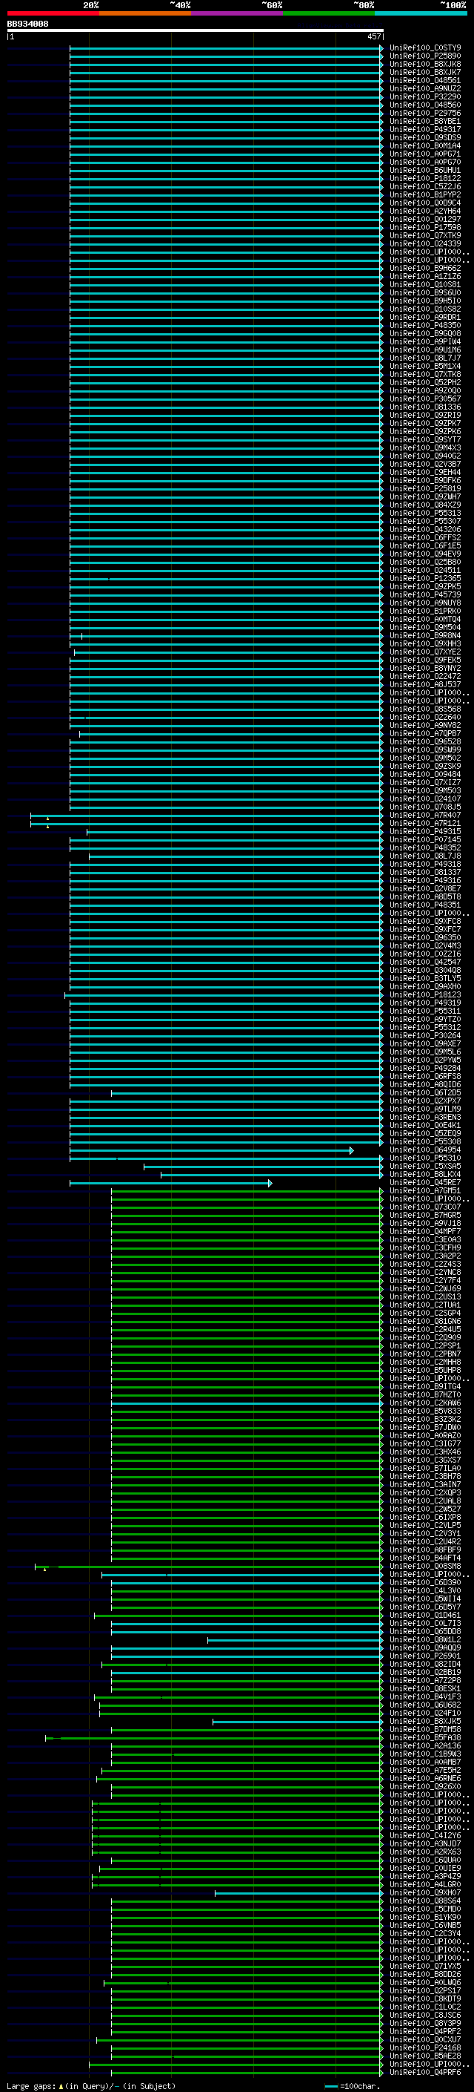Select hit UniRef100_Q8L7J7
Image resolution: width=474 pixels, height=2092 pixels.
coord(425,358)
